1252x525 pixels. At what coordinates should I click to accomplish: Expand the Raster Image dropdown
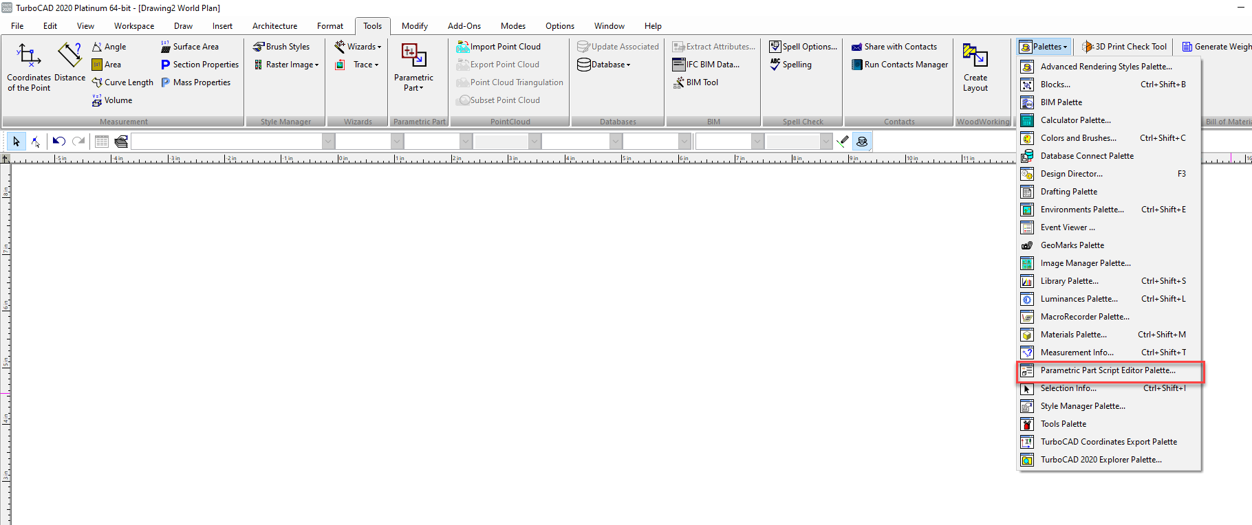point(286,65)
